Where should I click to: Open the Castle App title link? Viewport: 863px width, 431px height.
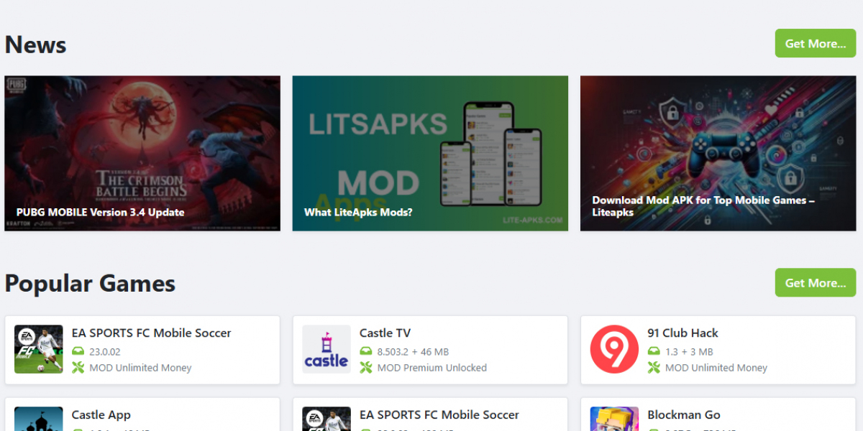tap(101, 415)
